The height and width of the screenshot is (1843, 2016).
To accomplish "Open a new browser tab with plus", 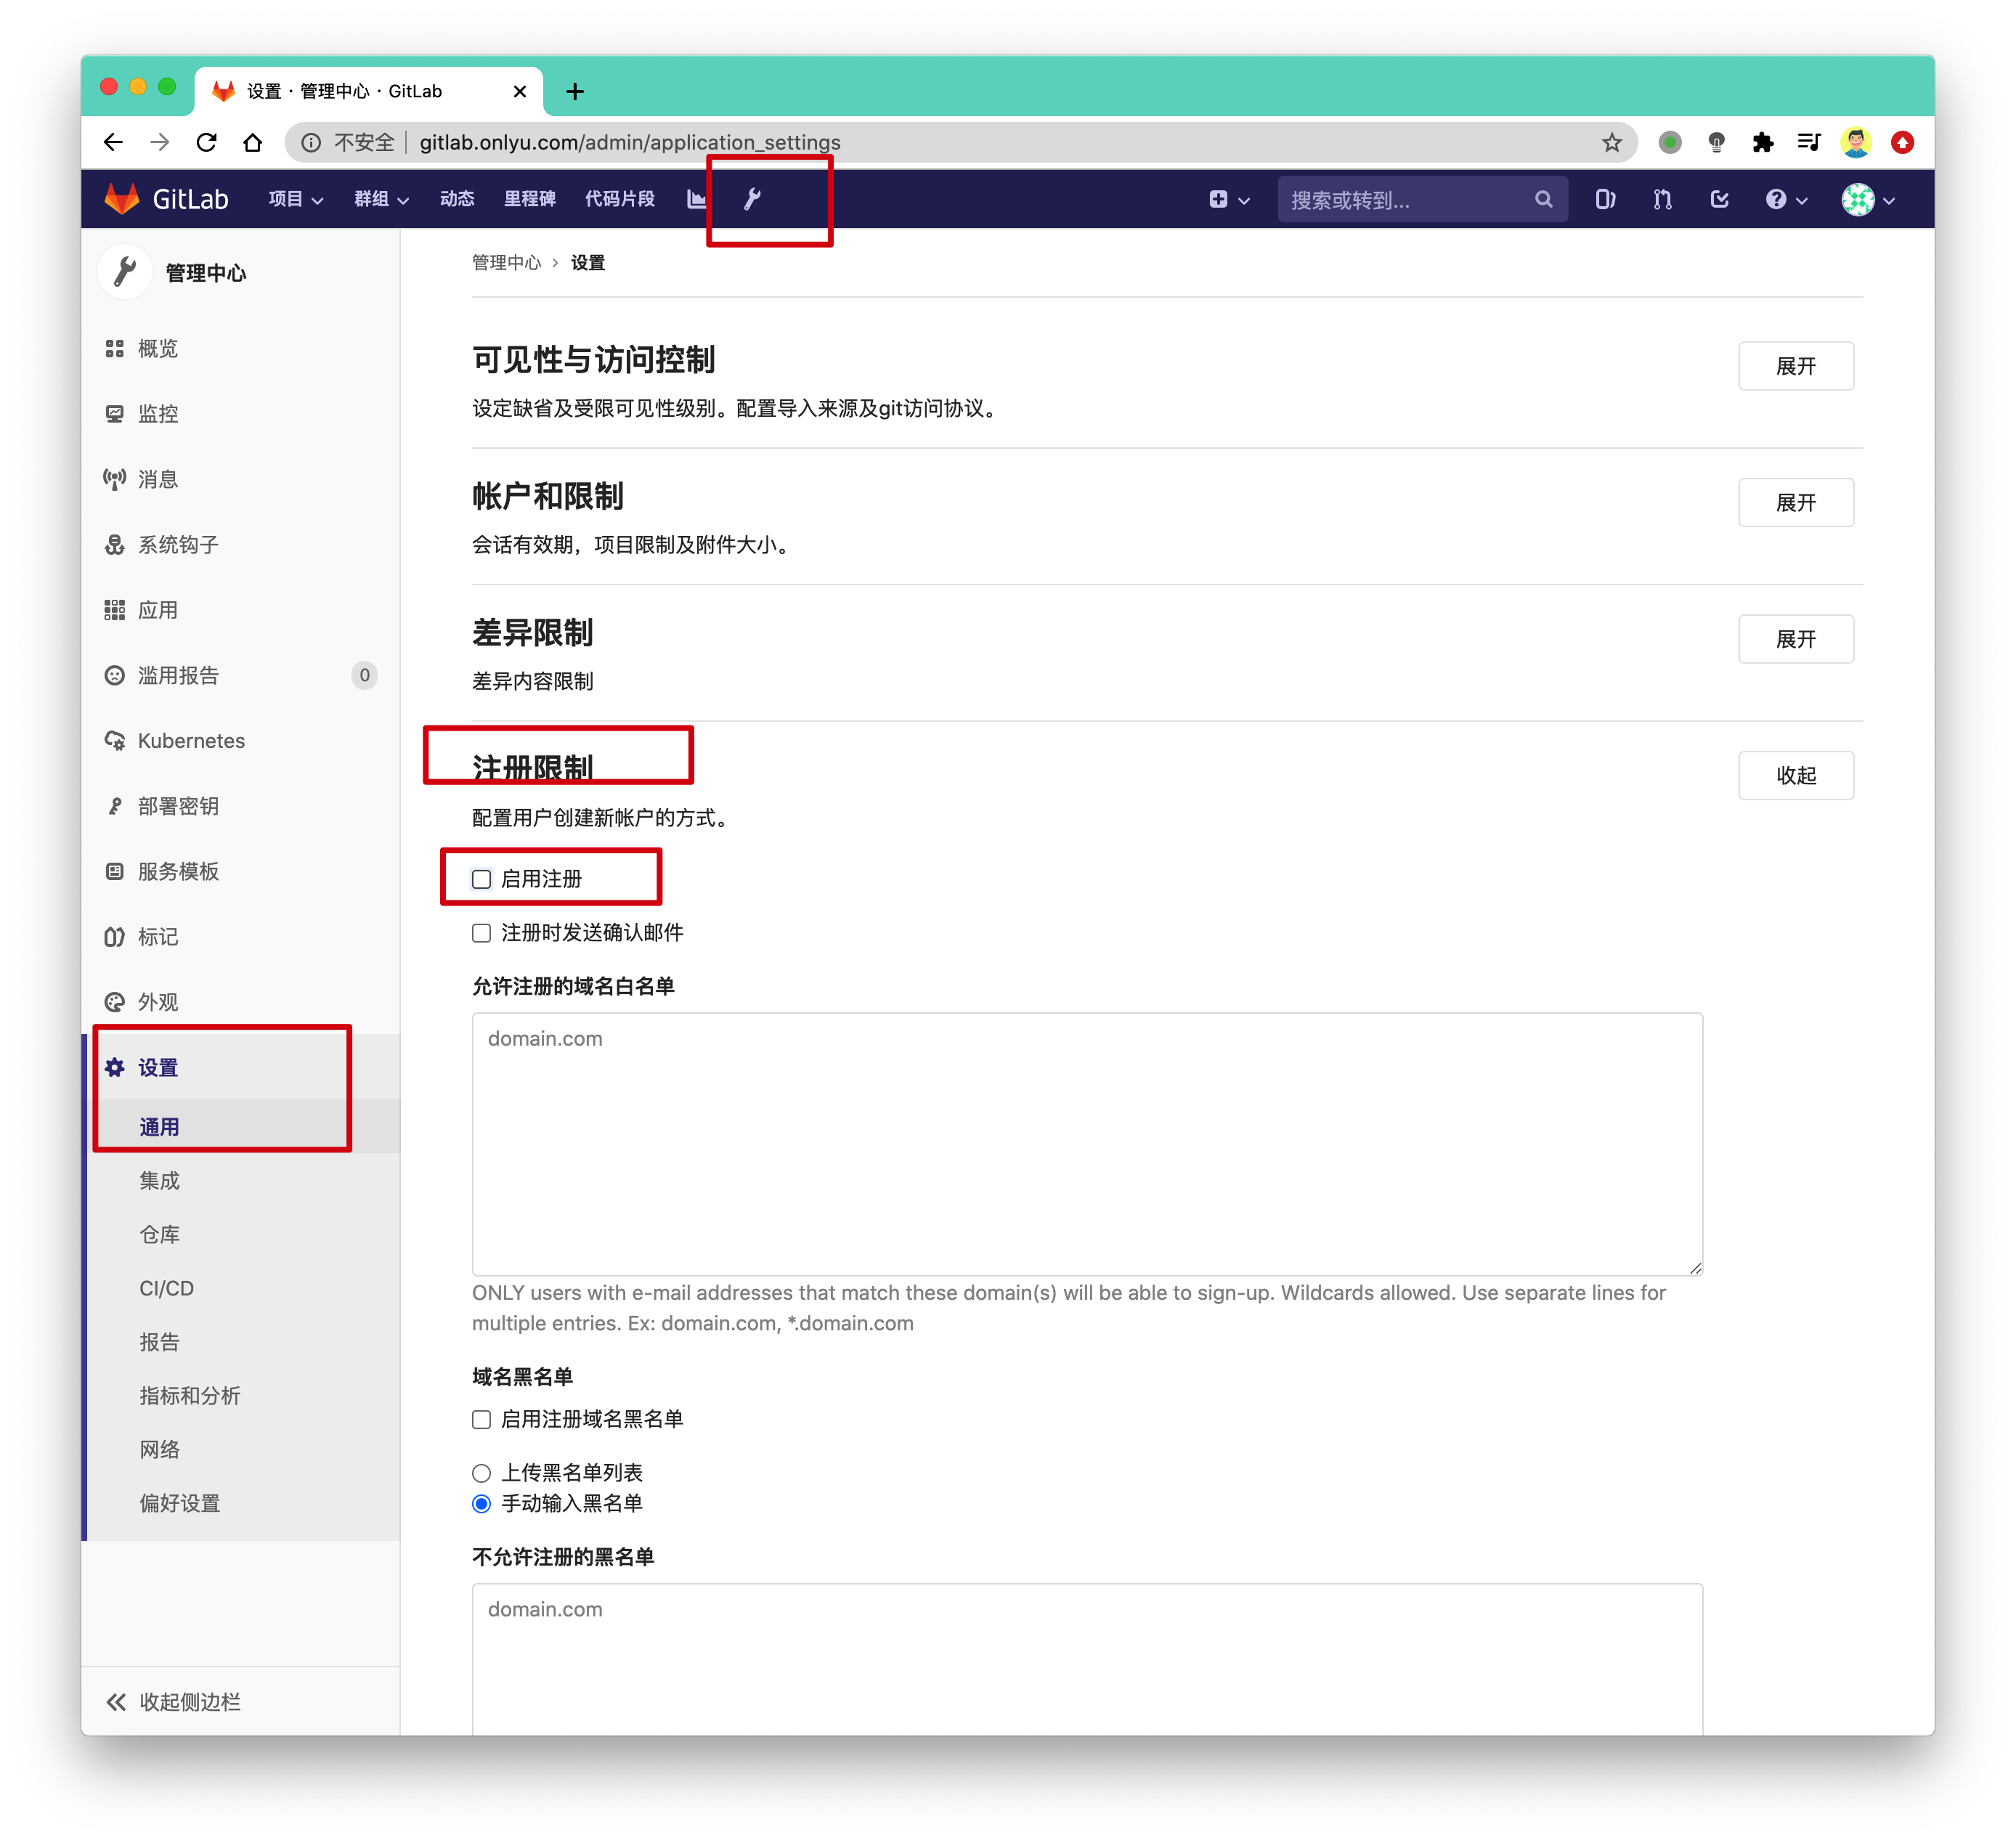I will click(x=575, y=91).
